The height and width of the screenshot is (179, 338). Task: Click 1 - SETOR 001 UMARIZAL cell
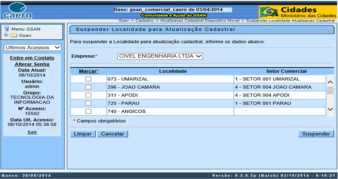(280, 79)
